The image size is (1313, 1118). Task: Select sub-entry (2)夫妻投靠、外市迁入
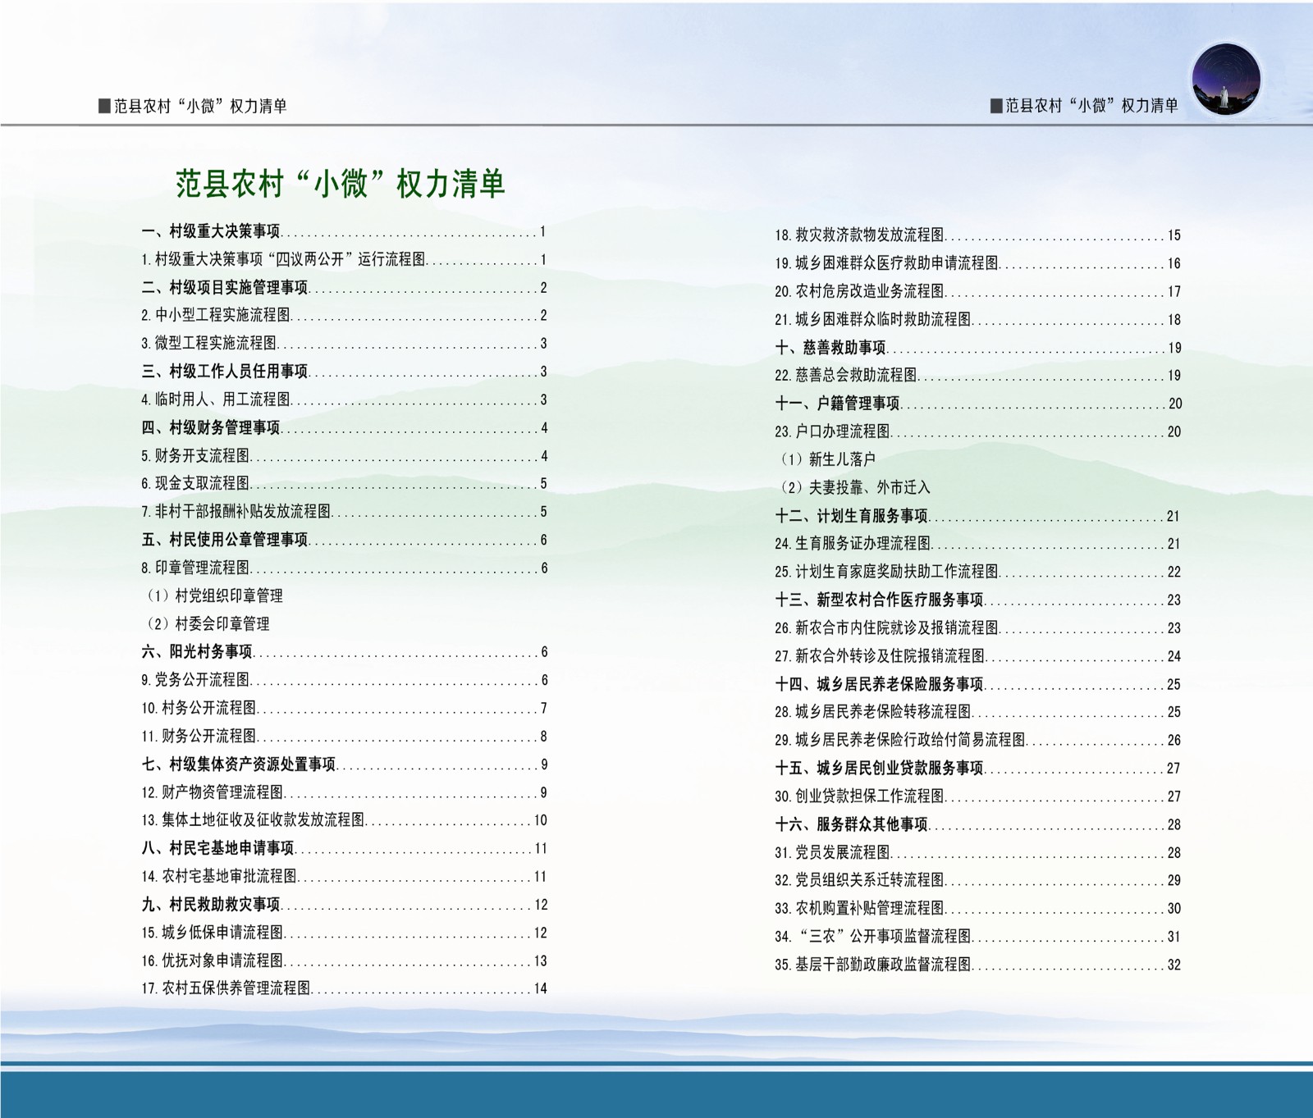[854, 488]
